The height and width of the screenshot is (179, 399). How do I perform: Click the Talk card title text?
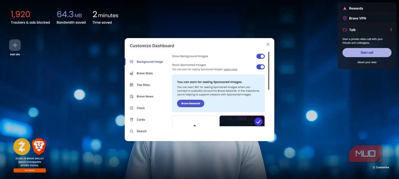coord(352,30)
